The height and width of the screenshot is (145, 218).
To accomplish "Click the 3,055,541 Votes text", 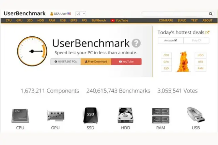I will [x=177, y=91].
